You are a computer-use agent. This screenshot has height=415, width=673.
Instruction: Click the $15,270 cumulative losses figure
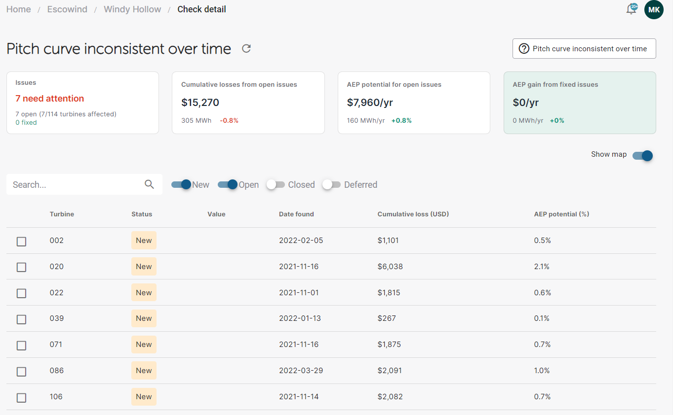(200, 103)
